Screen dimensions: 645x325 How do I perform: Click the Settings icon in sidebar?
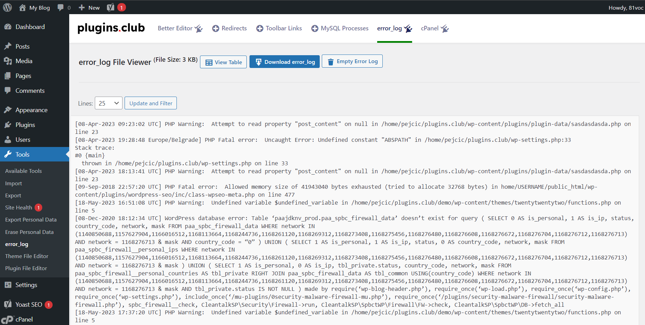click(x=8, y=285)
